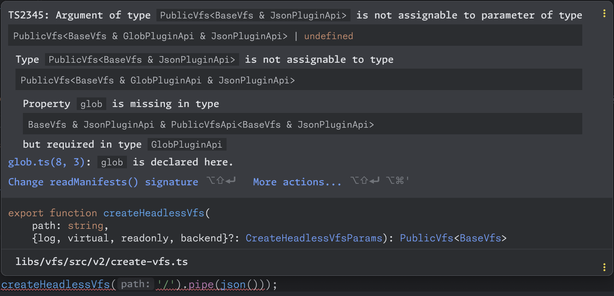
Task: Open the documentation section's bottom kebab menu
Action: [x=604, y=267]
